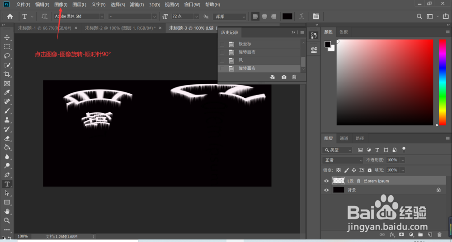The image size is (452, 242).
Task: Select the Frame tool
Action: pyautogui.click(x=7, y=83)
